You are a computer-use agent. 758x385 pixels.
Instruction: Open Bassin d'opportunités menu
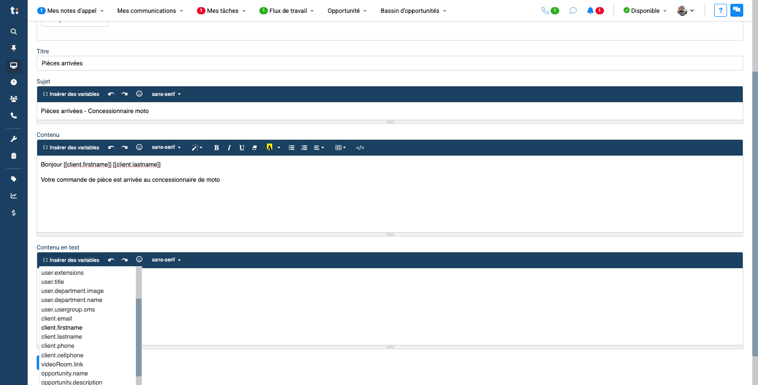pyautogui.click(x=413, y=10)
